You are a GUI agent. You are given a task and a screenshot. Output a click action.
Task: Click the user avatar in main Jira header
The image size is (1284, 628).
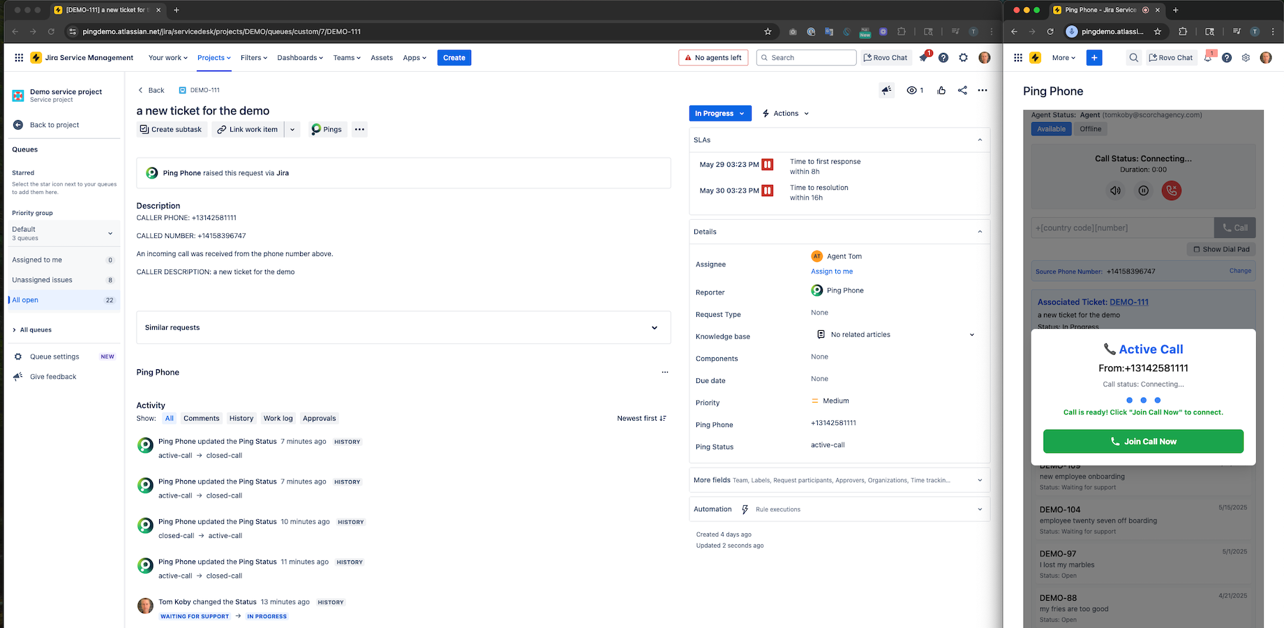point(985,58)
